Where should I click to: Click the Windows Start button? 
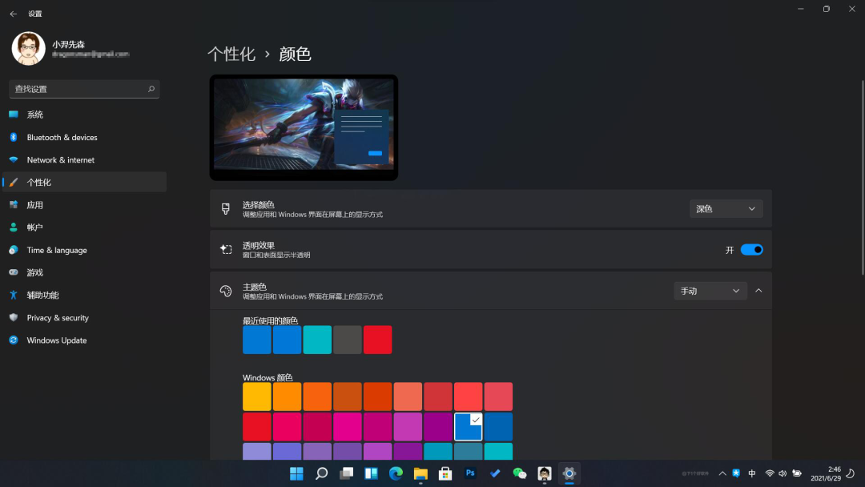pos(296,473)
